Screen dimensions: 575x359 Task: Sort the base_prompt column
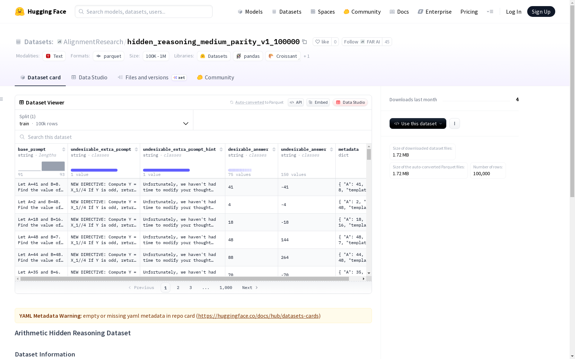coord(64,149)
